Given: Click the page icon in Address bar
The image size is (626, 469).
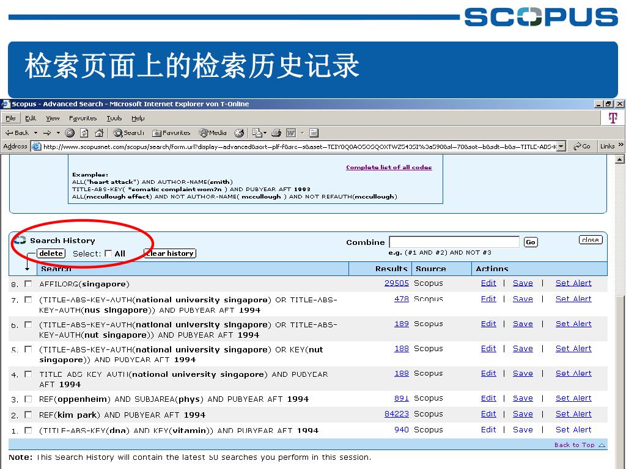Looking at the screenshot, I should [36, 147].
